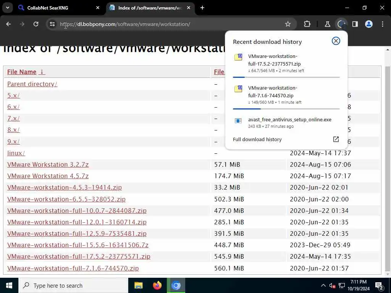Download VMware Workstation 3.2.7z
The height and width of the screenshot is (293, 391).
(x=48, y=164)
